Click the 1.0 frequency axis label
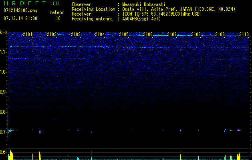Image resolution: width=252 pixels, height=160 pixels. [3, 72]
